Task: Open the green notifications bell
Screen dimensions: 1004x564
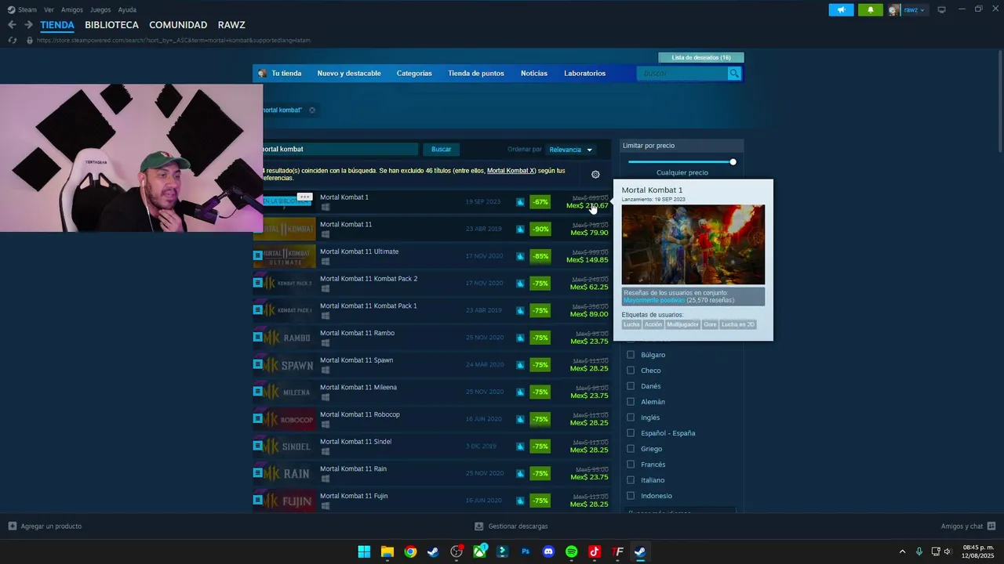Action: pyautogui.click(x=870, y=10)
